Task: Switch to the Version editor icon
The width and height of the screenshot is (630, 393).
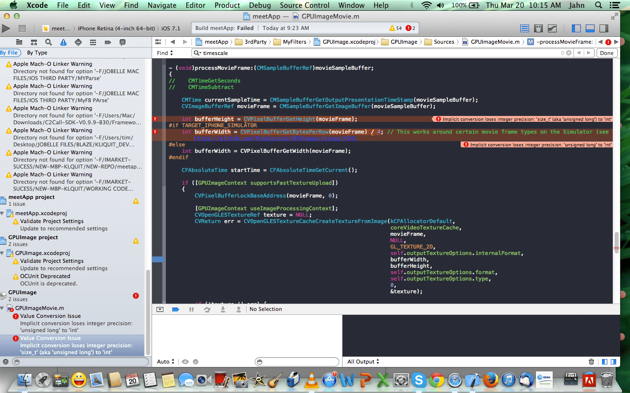Action: pos(552,28)
